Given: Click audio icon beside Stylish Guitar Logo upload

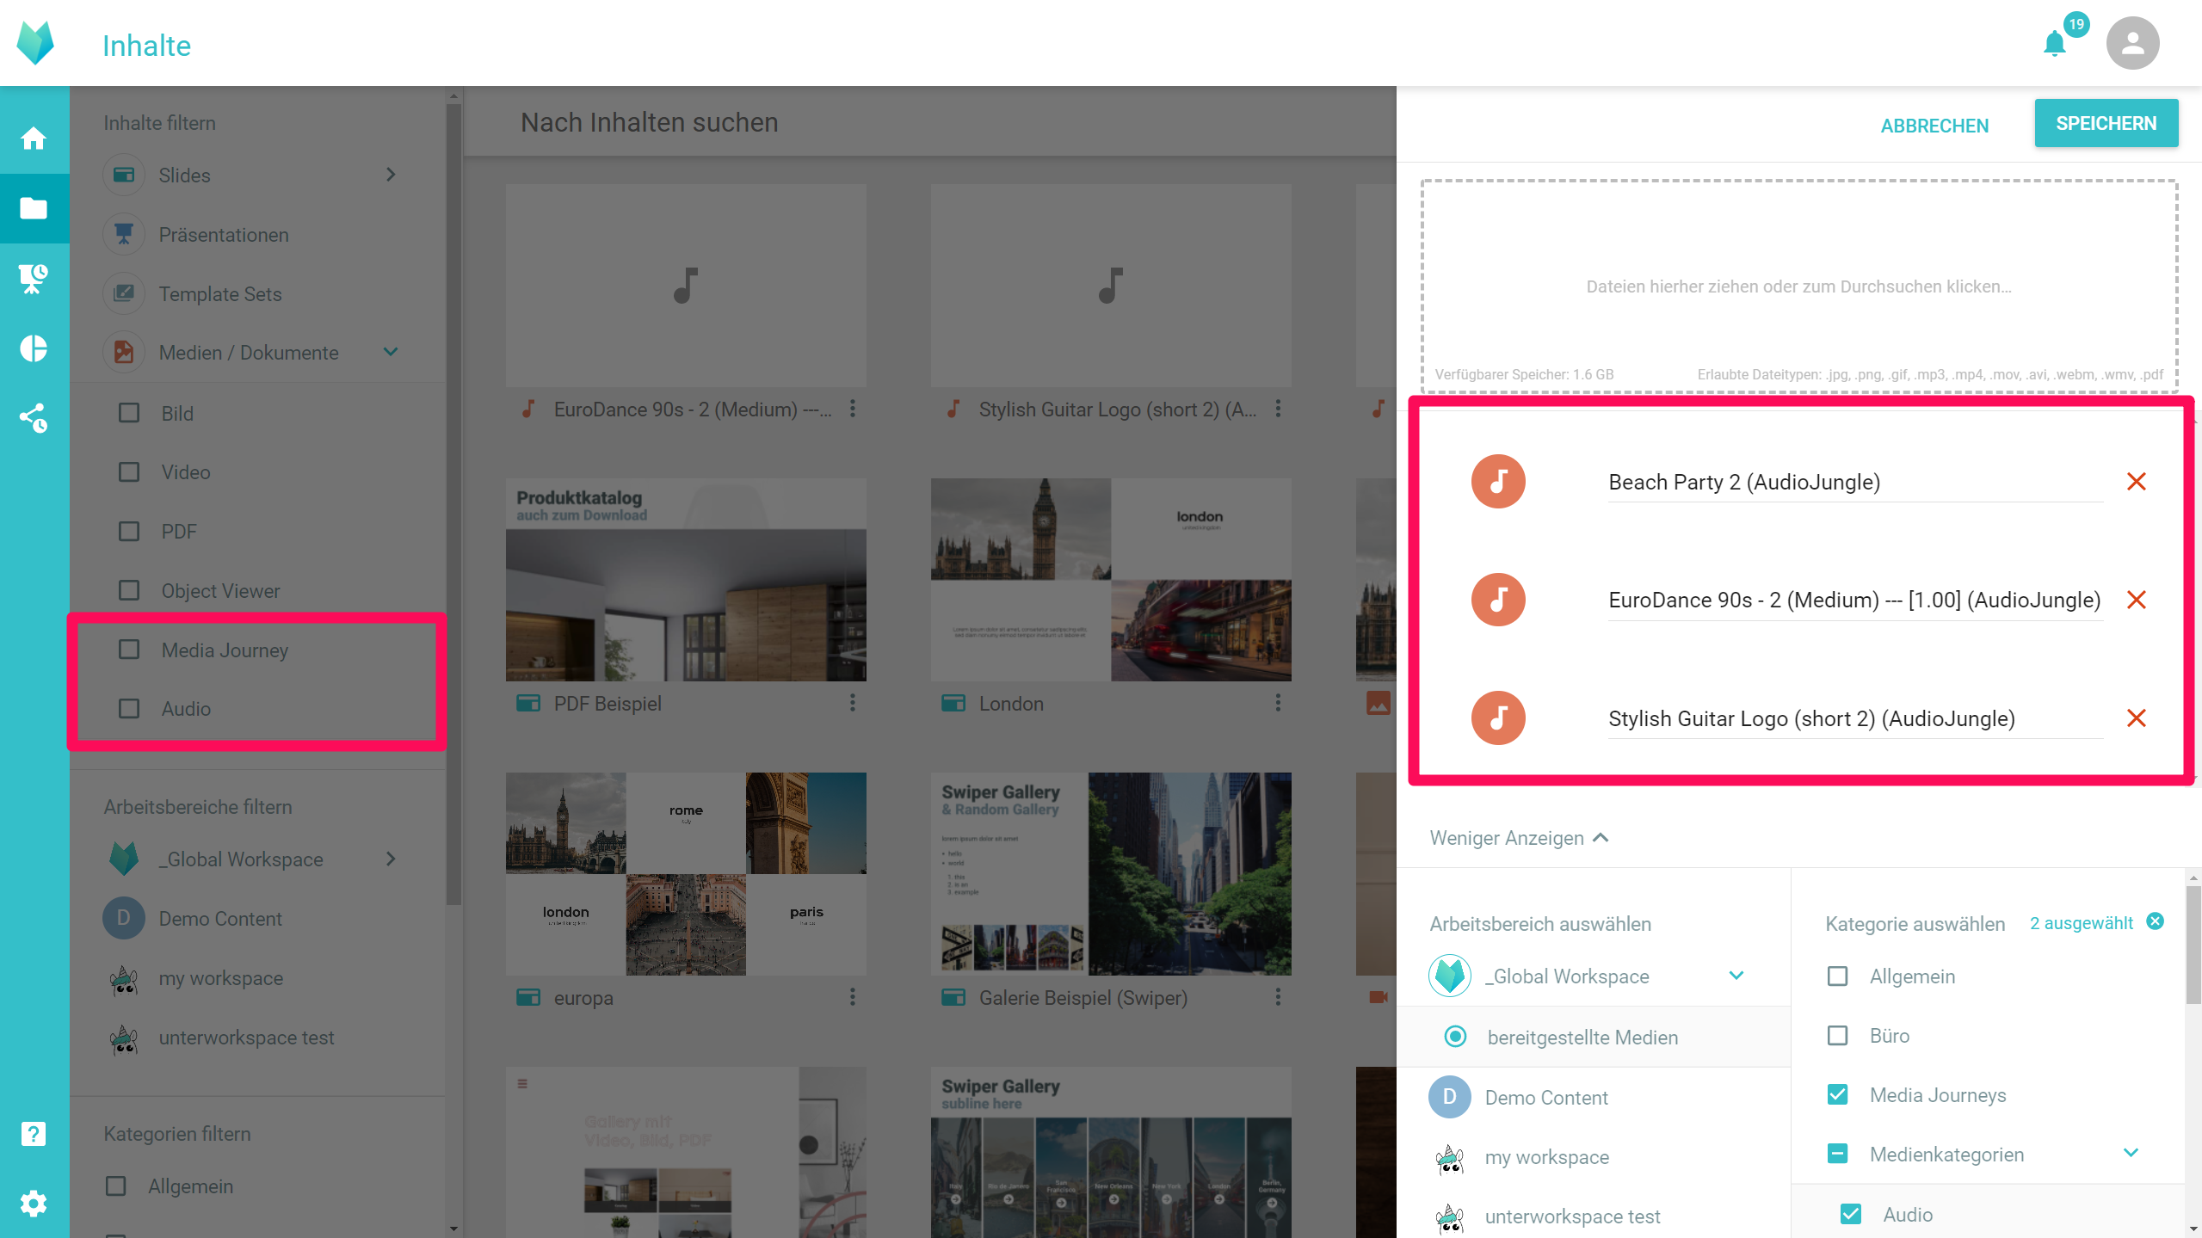Looking at the screenshot, I should pyautogui.click(x=1498, y=718).
